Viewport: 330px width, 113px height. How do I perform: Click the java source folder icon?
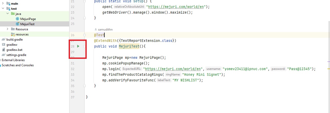coord(13,14)
